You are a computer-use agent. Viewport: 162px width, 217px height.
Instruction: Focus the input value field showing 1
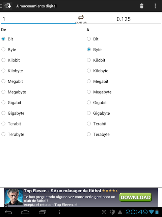point(38,19)
